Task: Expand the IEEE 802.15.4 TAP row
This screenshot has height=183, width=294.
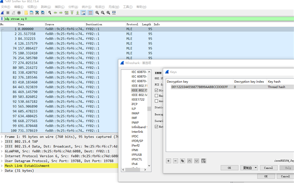Action: (2, 142)
